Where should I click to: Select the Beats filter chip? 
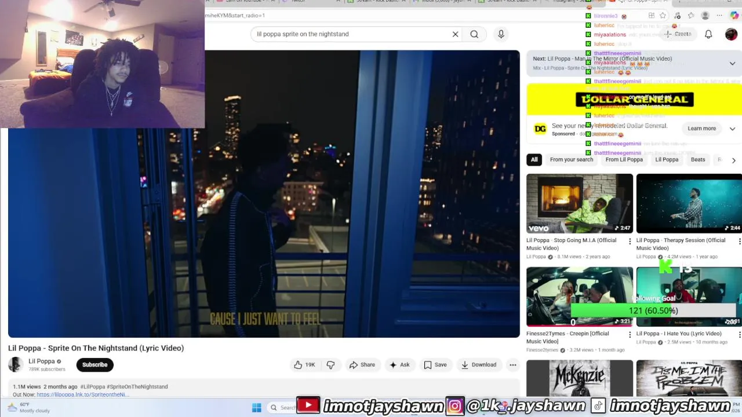(x=698, y=160)
